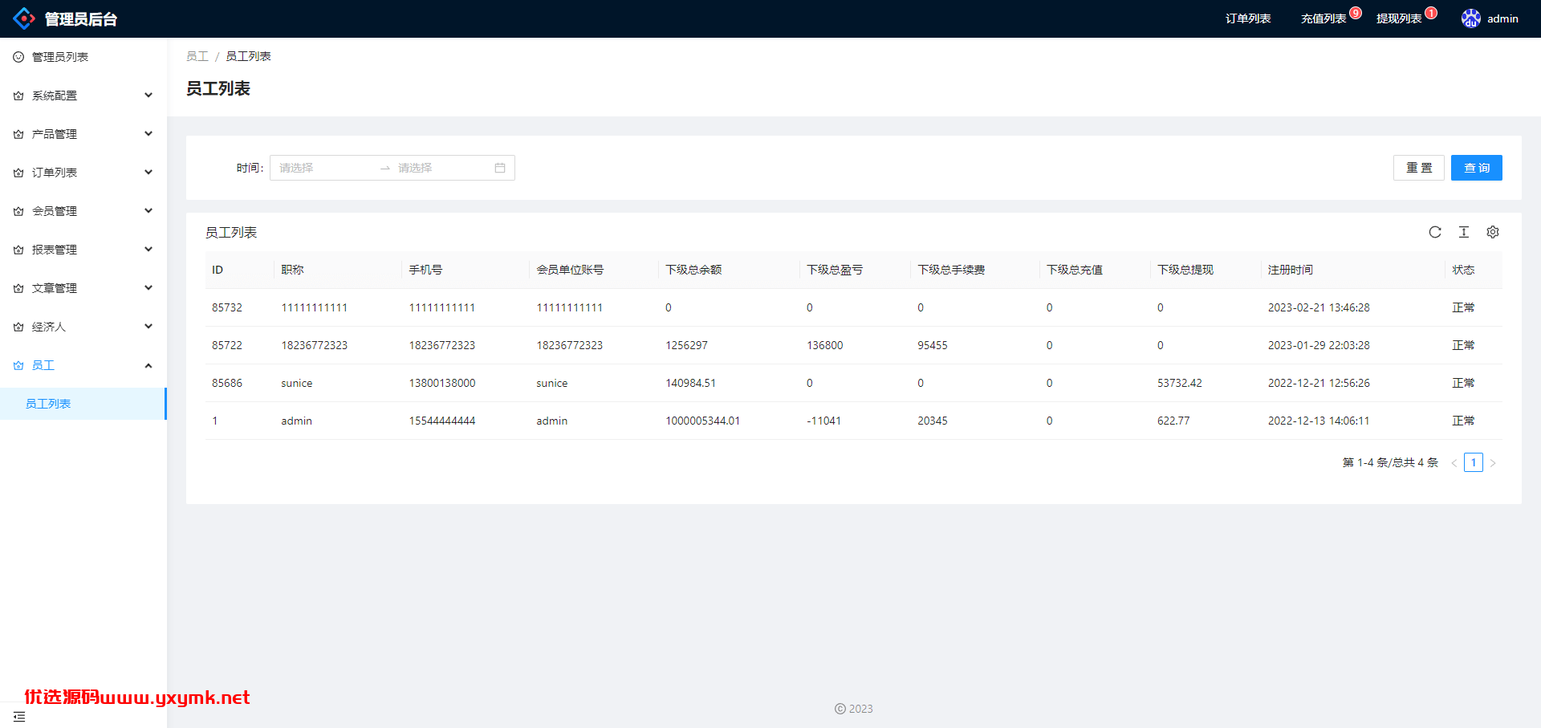Open the table density icon
This screenshot has height=728, width=1541.
(x=1464, y=232)
